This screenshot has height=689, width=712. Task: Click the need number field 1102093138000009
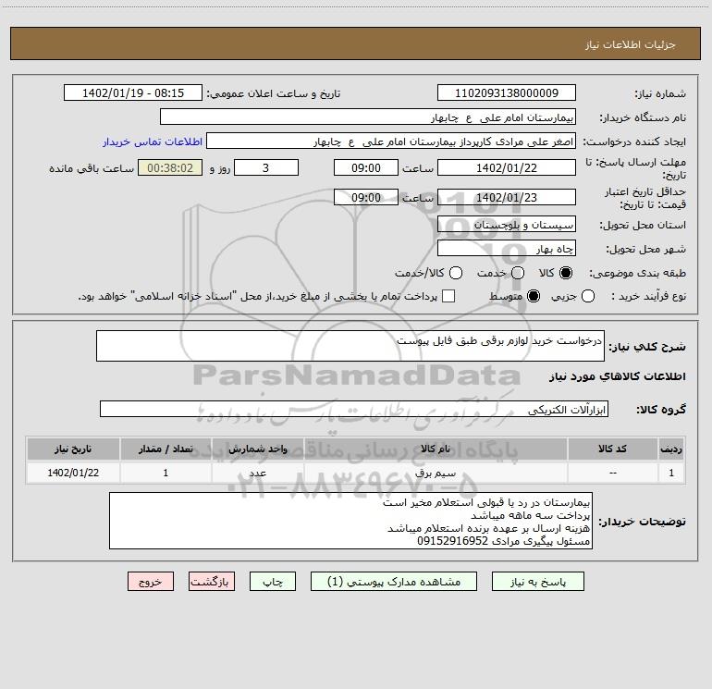pos(507,93)
